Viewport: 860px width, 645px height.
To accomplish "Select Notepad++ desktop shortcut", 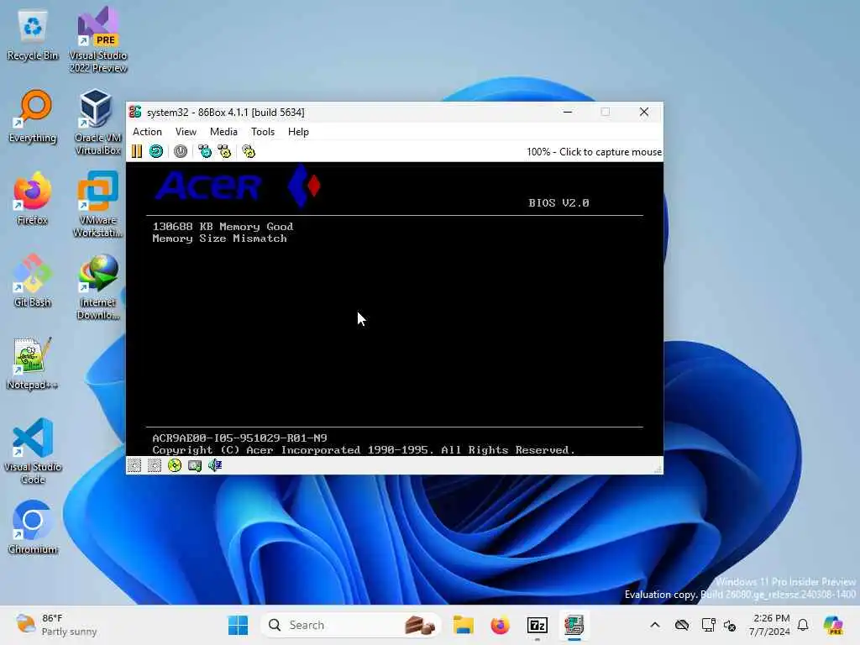I will [x=33, y=363].
